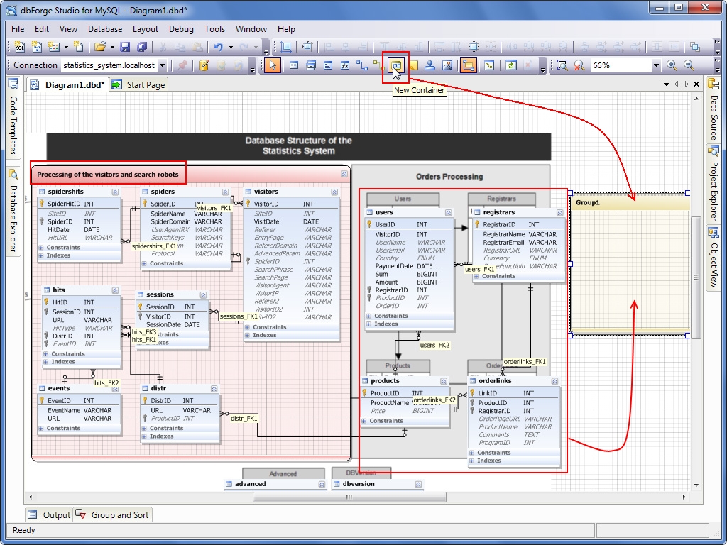This screenshot has width=727, height=545.
Task: Open the Data Source side tab
Action: 714,110
